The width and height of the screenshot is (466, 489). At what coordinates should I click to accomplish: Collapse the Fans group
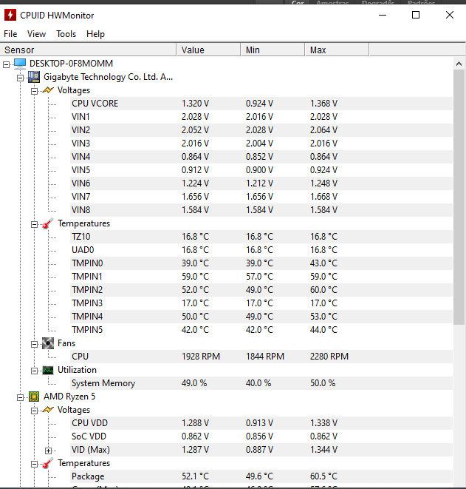coord(34,344)
